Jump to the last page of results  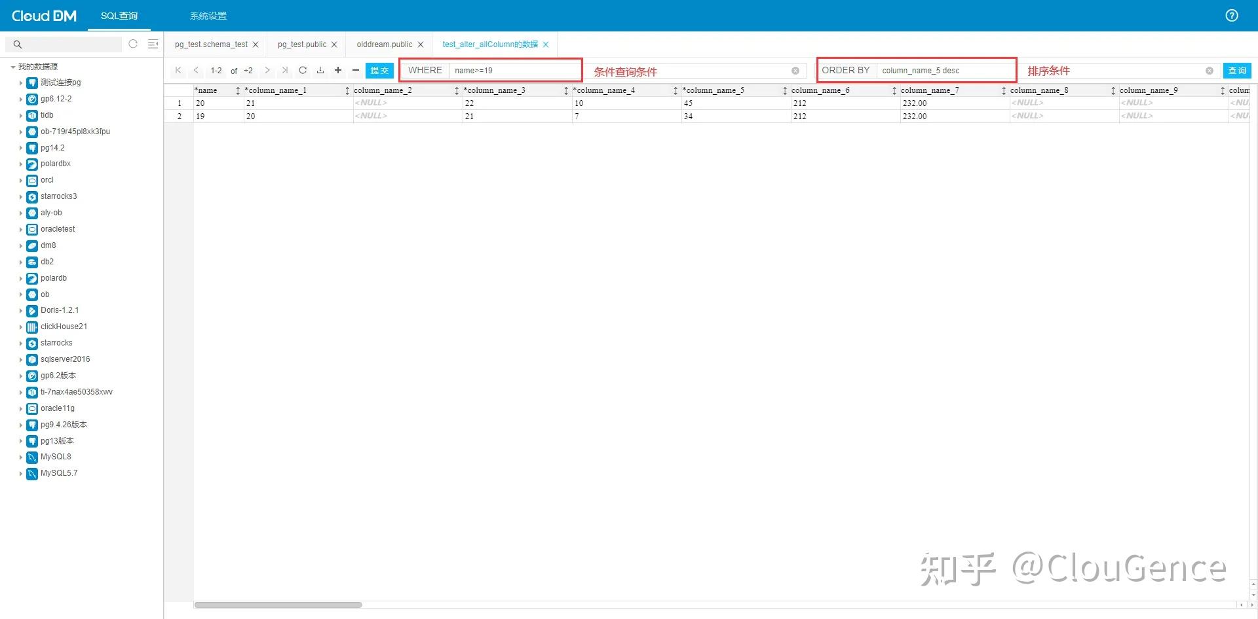pos(284,70)
